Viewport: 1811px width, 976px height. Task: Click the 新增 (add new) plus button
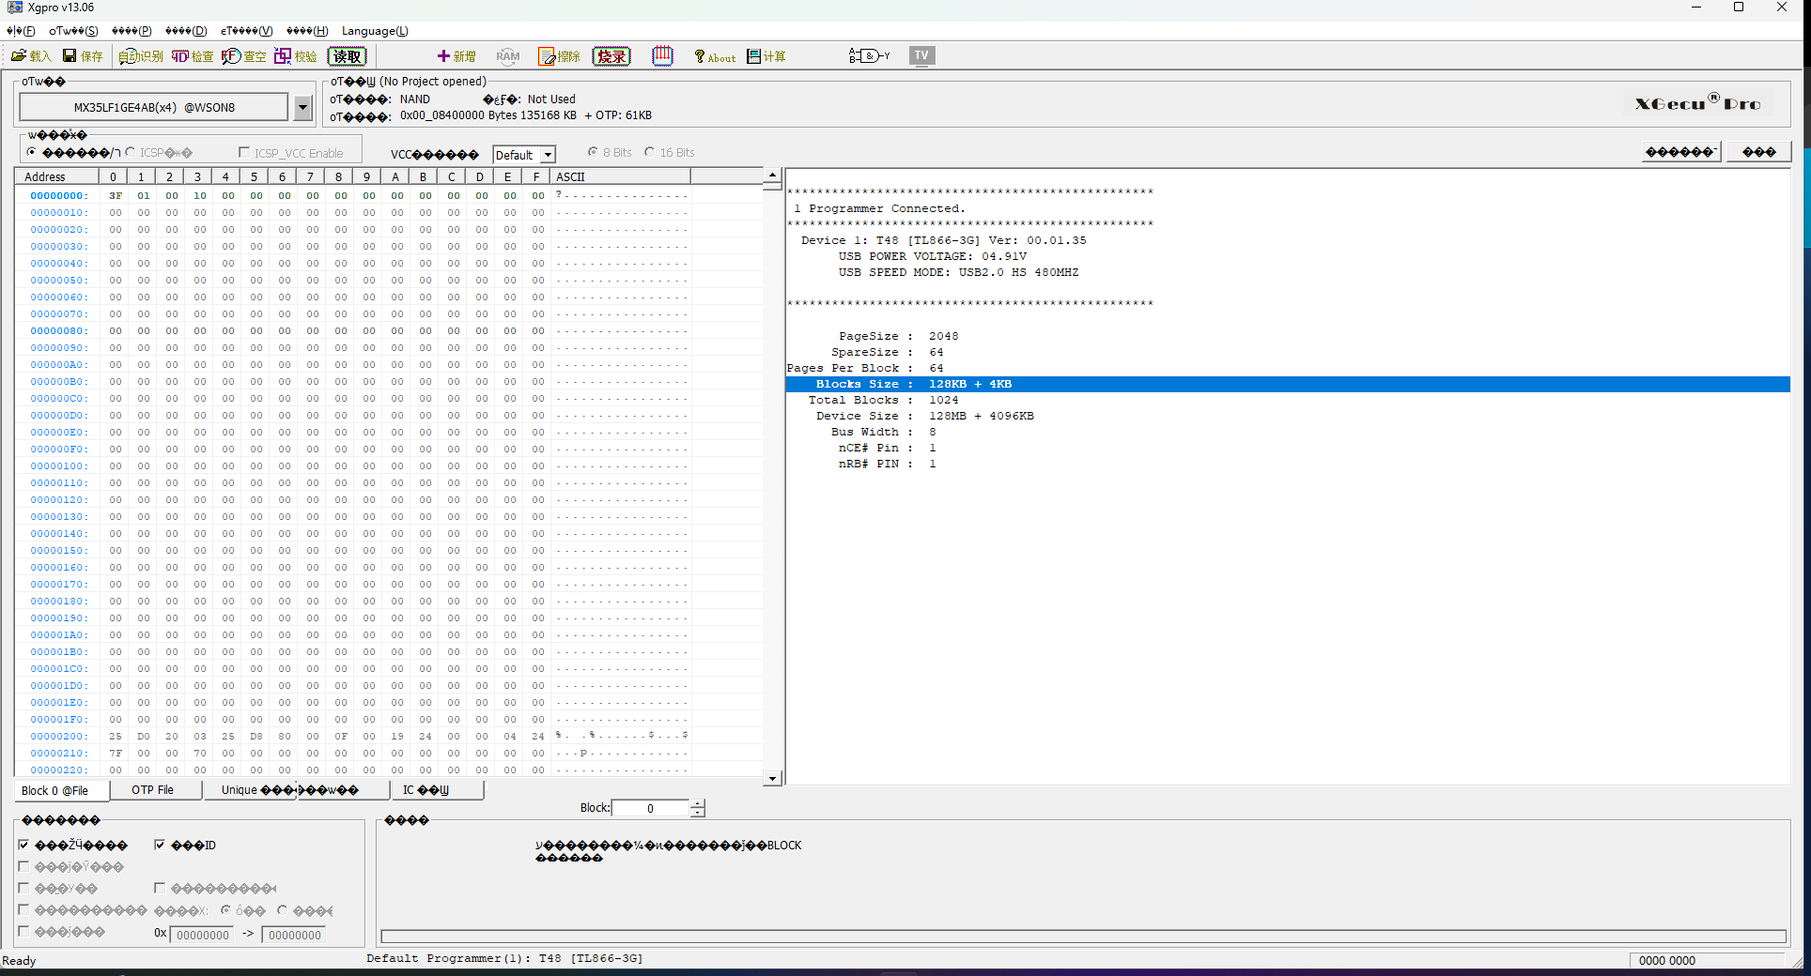[x=457, y=56]
